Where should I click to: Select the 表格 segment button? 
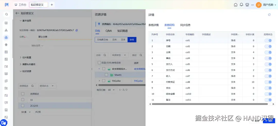132,40
